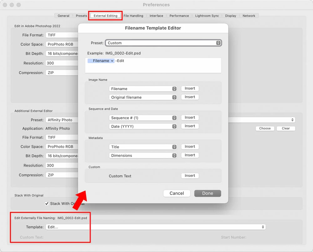The image size is (313, 252).
Task: Switch to the Interface tab
Action: [x=156, y=16]
